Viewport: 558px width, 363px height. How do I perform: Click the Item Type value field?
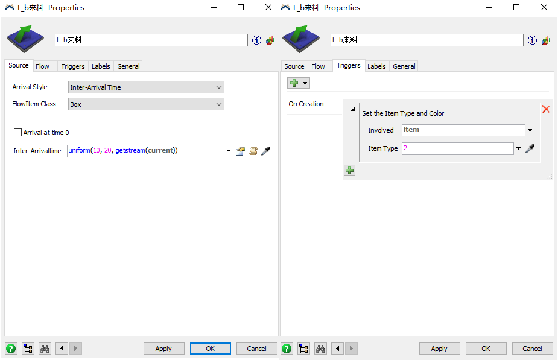458,148
